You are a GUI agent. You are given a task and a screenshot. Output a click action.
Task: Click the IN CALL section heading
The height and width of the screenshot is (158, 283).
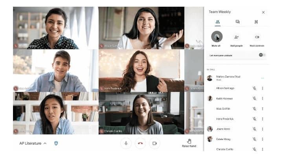(211, 70)
